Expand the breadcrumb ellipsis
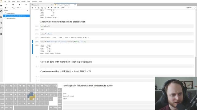 coord(9,8)
